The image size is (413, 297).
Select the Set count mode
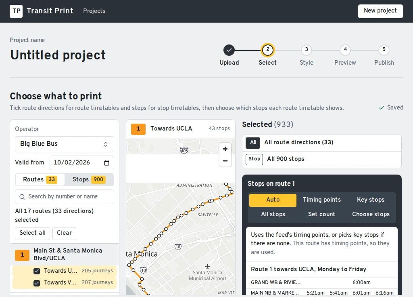[321, 215]
